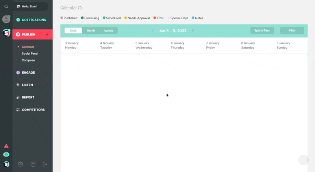
Task: Click the Report chart icon
Action: tap(18, 97)
